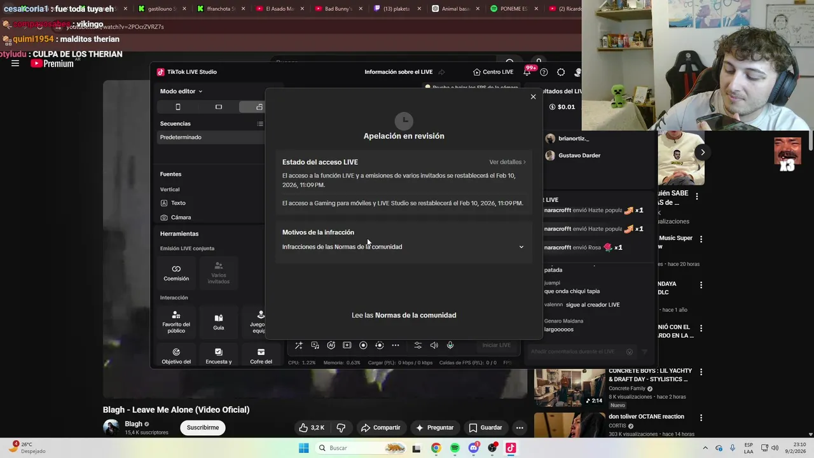Screen dimensions: 814x458
Task: Click the magic wand effects icon
Action: (299, 345)
